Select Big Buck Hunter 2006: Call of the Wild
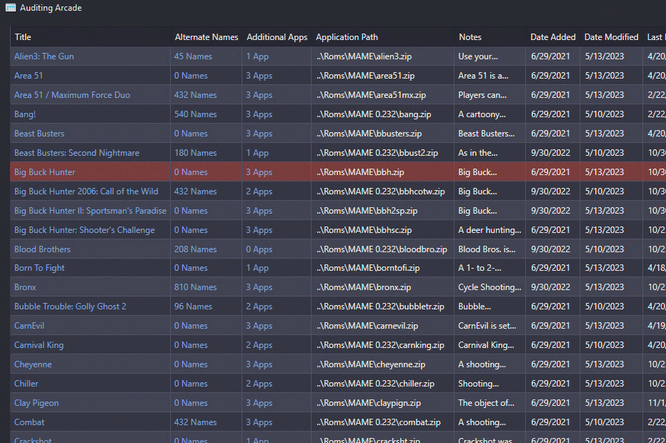Image resolution: width=666 pixels, height=443 pixels. click(86, 191)
